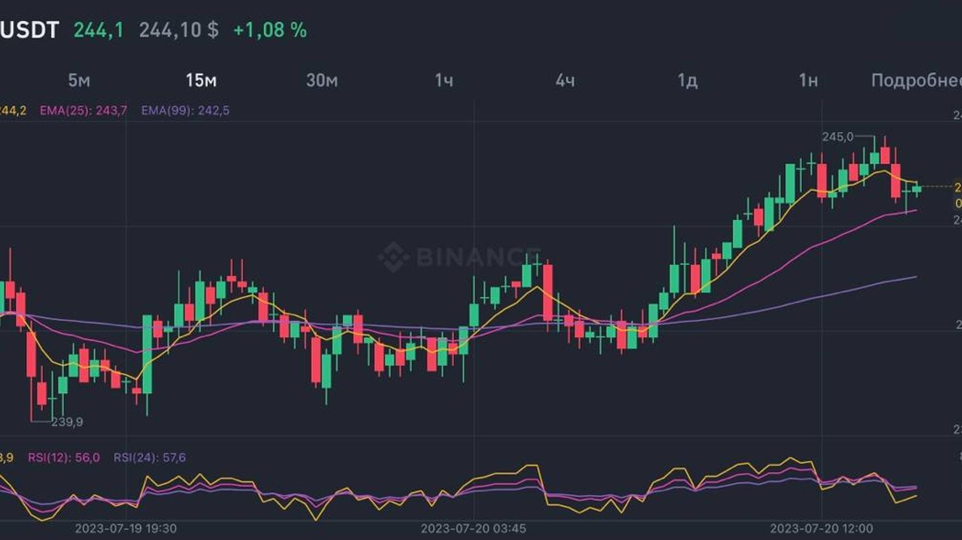Click the 245,0 high price marker
Screen dimensions: 962x540
(838, 137)
